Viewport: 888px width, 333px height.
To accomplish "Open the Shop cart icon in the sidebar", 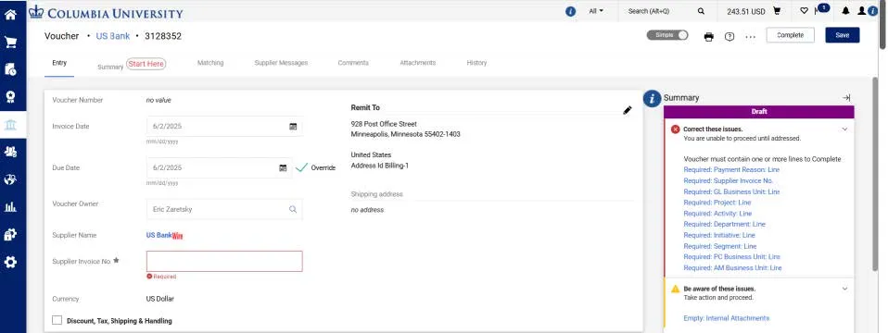I will click(x=10, y=42).
